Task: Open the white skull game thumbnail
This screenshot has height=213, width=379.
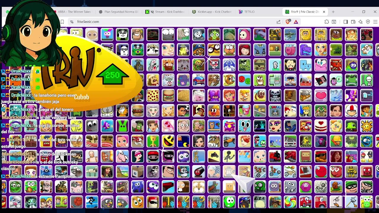Action: coord(321,187)
